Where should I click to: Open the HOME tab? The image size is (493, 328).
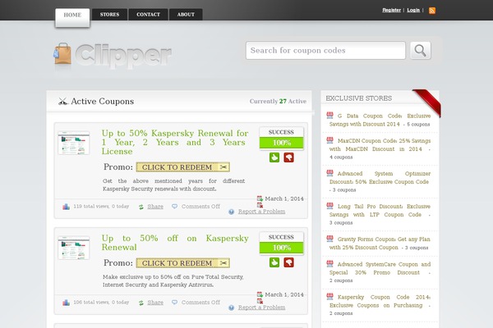pyautogui.click(x=72, y=17)
